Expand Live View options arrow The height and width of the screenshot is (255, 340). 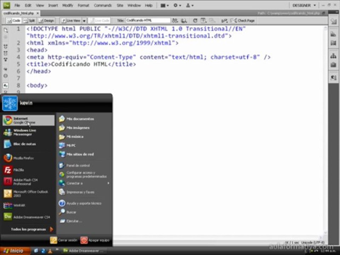pyautogui.click(x=84, y=21)
